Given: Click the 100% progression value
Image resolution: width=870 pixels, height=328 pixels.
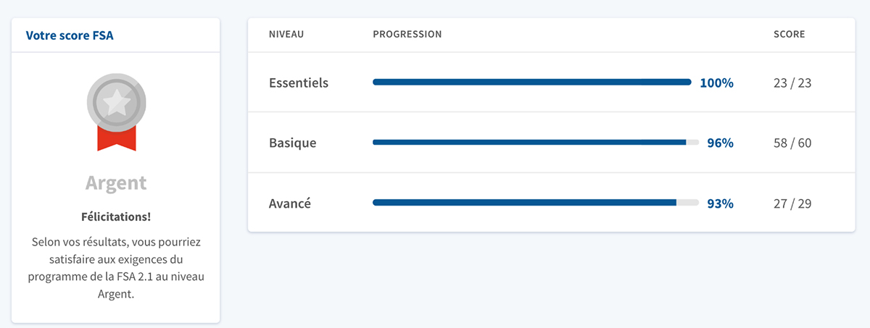Looking at the screenshot, I should coord(716,83).
